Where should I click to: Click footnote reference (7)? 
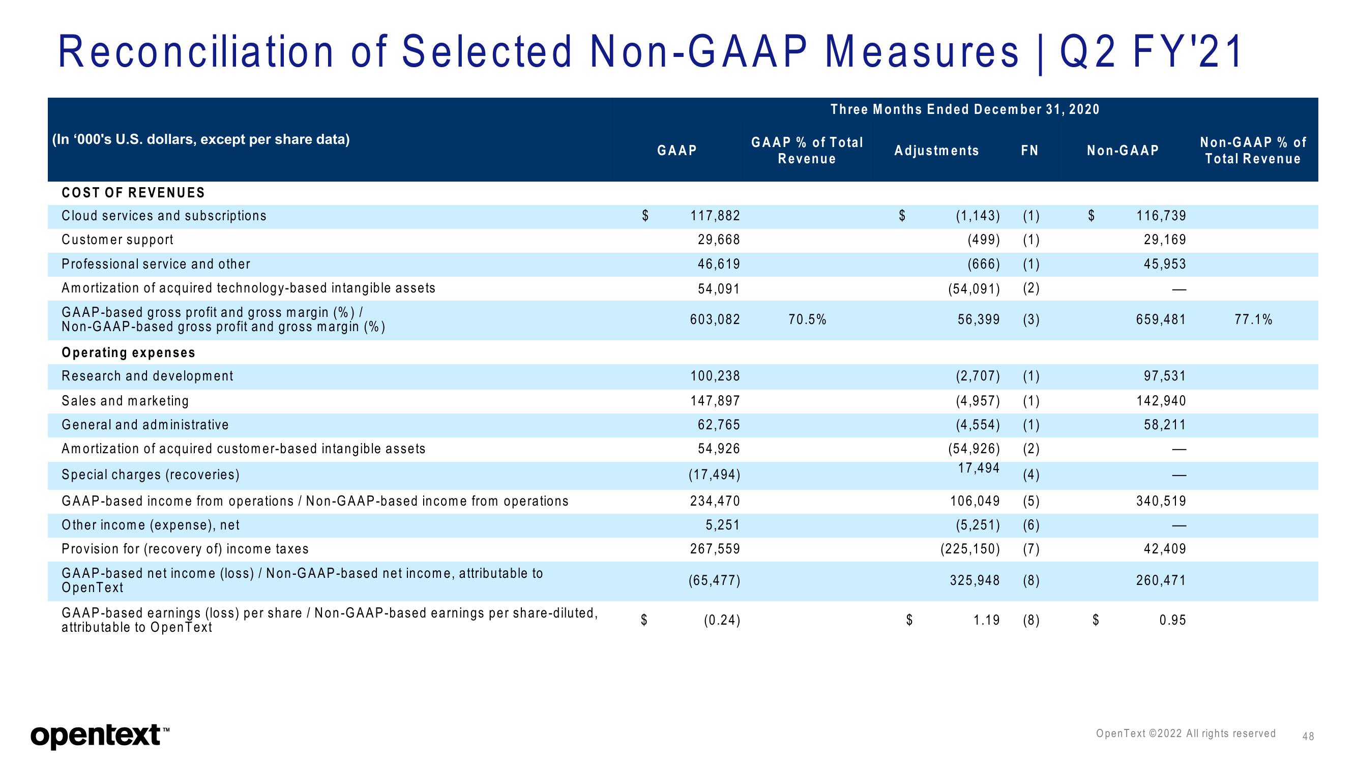click(x=1031, y=550)
